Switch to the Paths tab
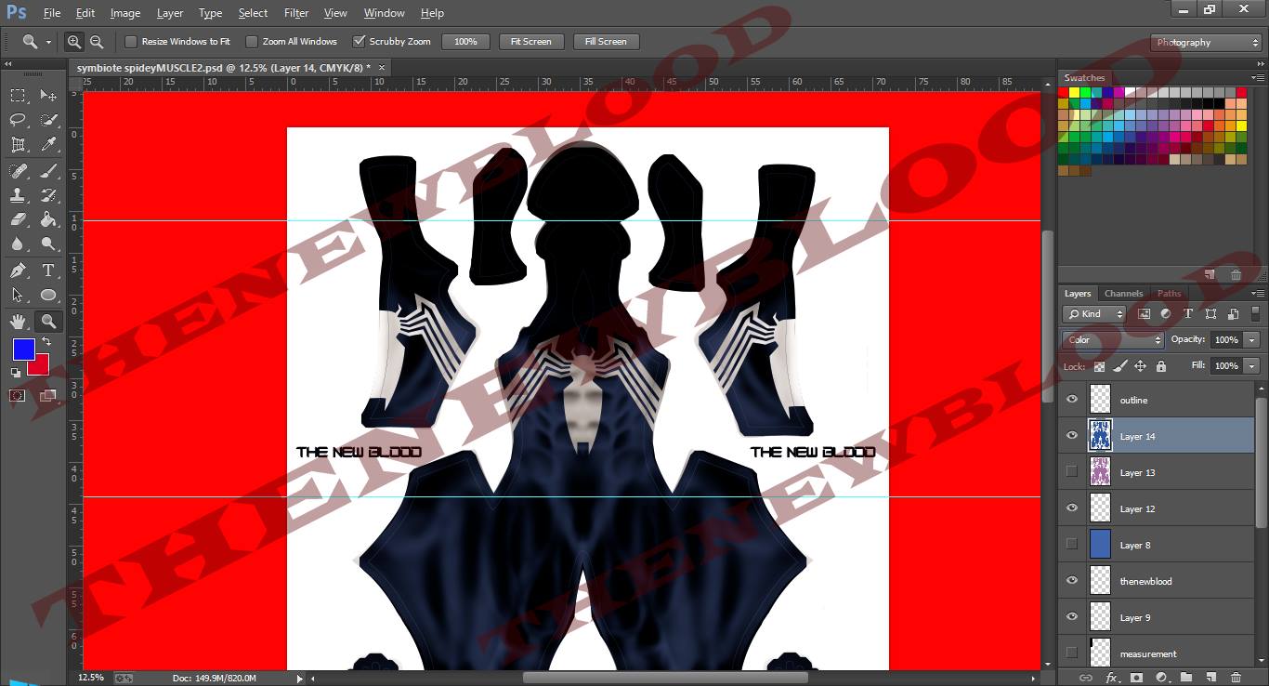 (1170, 294)
